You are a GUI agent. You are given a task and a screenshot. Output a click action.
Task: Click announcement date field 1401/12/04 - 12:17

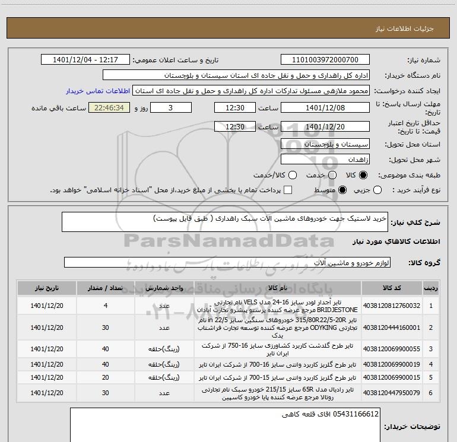tap(85, 60)
